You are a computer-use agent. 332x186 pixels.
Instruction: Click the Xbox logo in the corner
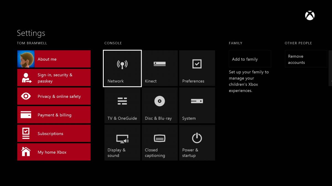point(310,15)
